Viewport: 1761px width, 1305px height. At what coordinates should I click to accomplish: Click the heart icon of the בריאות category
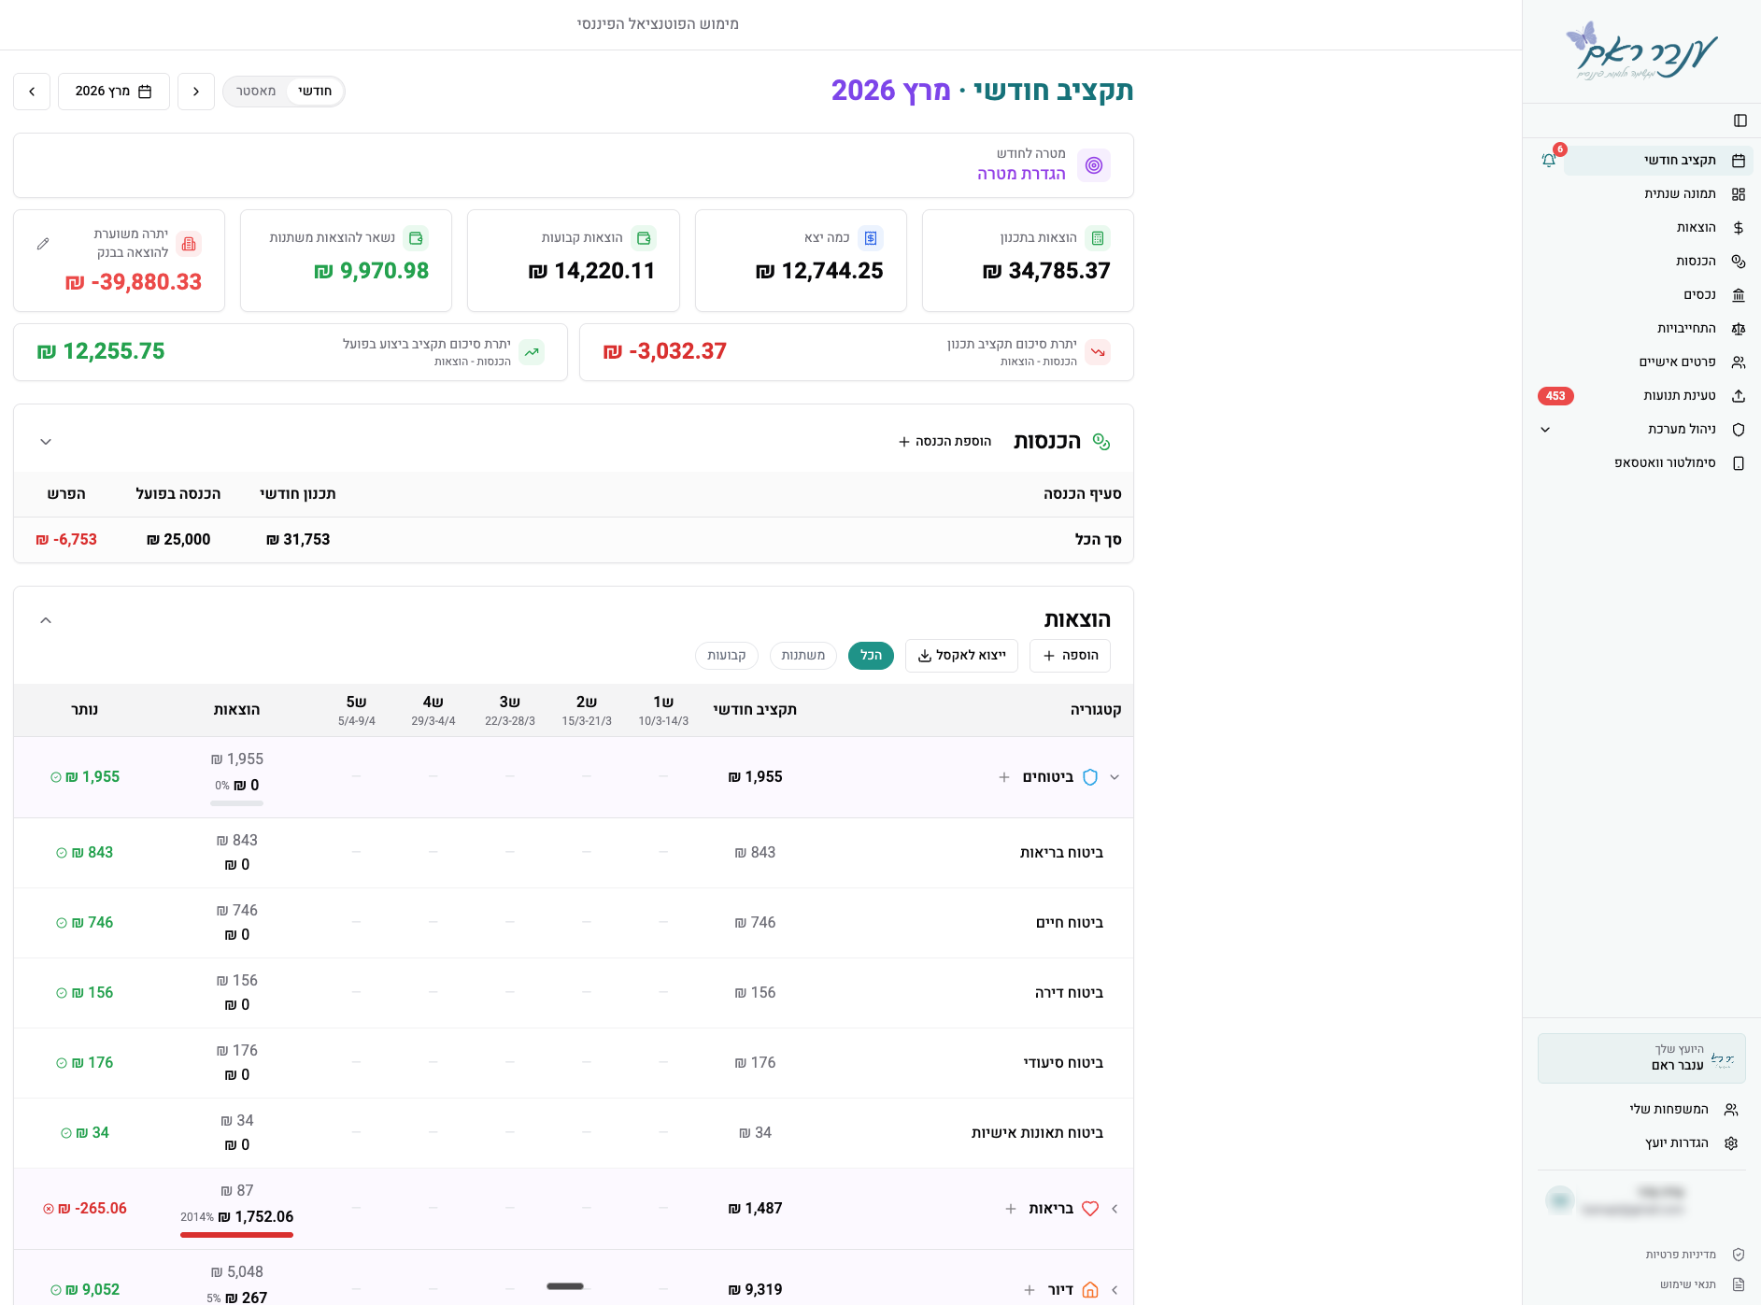pyautogui.click(x=1090, y=1209)
